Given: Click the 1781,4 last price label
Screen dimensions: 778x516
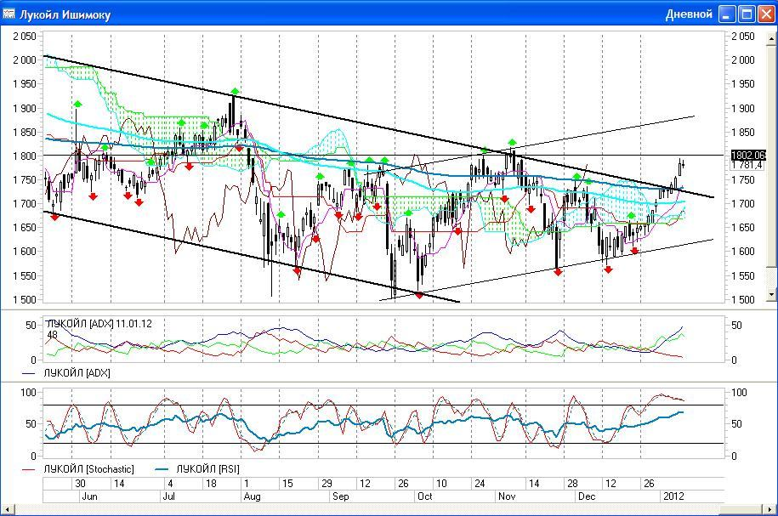Looking at the screenshot, I should click(749, 165).
